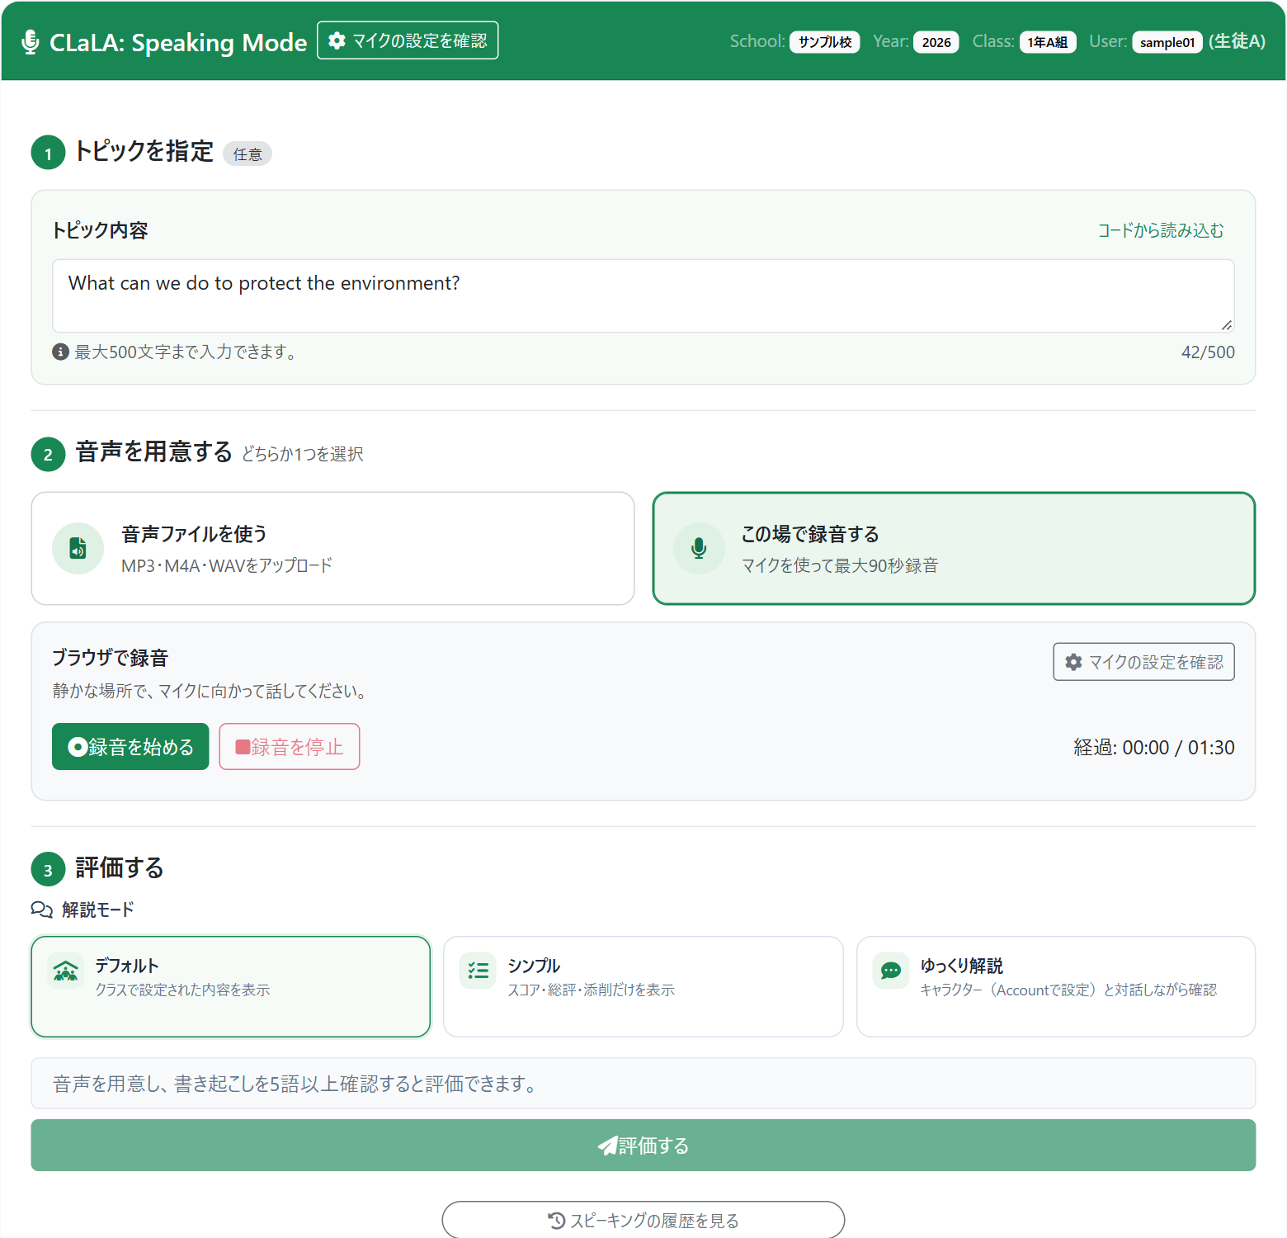1287x1238 pixels.
Task: Click the sample01 user badge
Action: 1167,42
